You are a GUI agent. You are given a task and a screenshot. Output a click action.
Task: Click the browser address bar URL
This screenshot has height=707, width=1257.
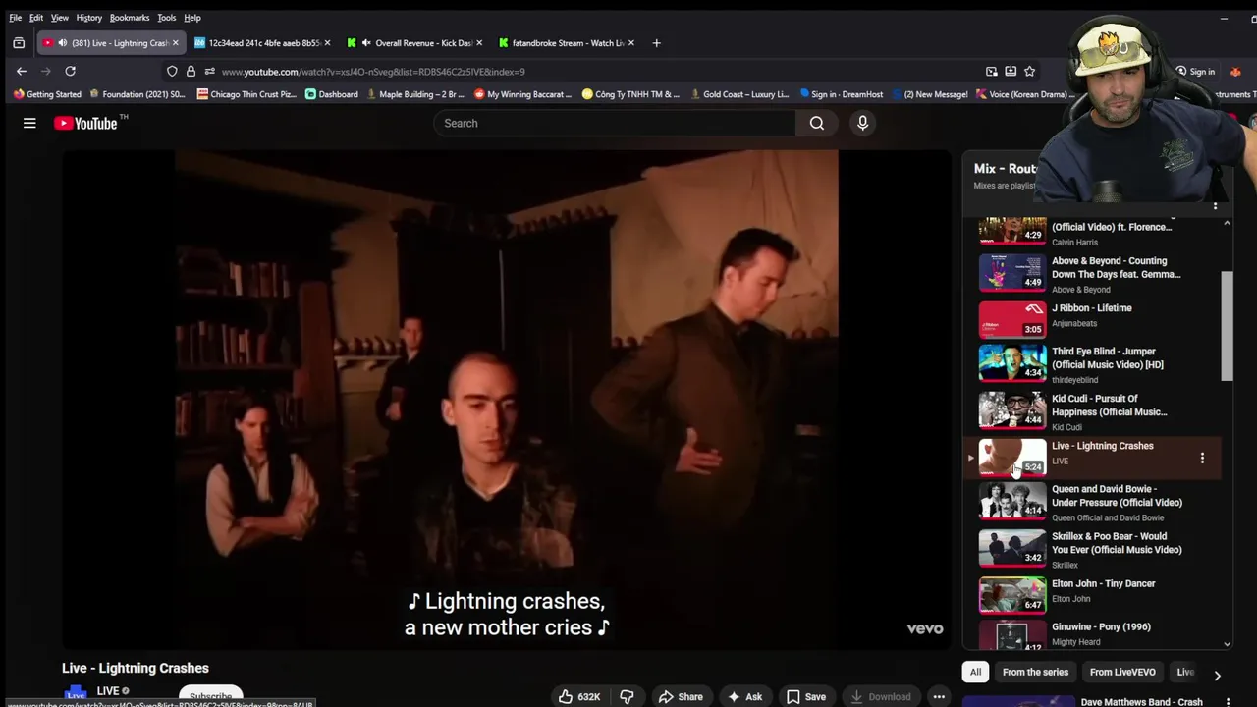[x=373, y=72]
